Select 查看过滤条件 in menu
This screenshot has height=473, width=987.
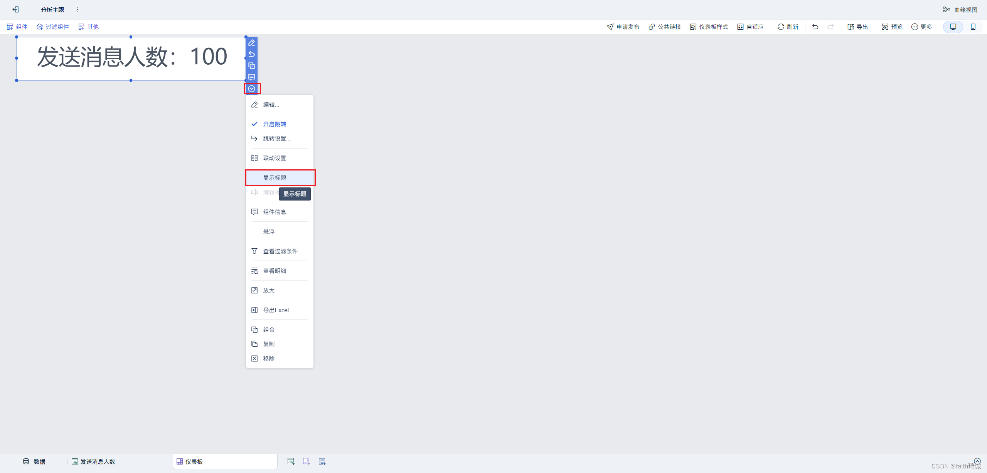click(280, 251)
